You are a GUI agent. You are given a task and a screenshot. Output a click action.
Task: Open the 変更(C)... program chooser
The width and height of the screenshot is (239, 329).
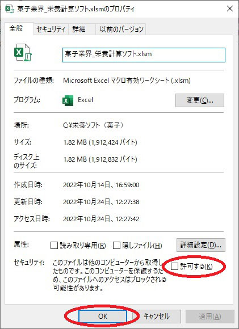click(200, 100)
